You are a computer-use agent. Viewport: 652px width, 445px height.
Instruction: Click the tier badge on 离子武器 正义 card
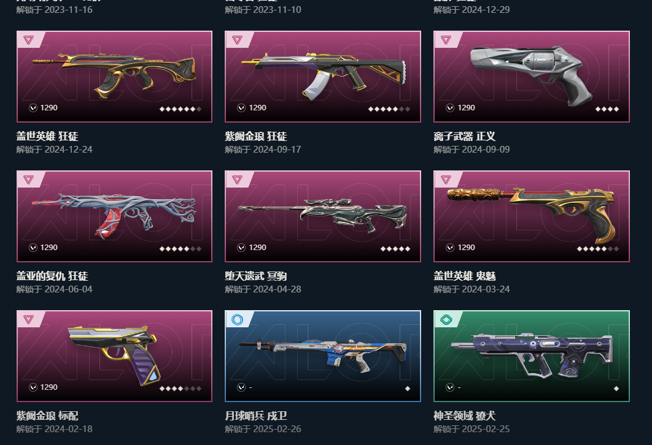tap(446, 39)
